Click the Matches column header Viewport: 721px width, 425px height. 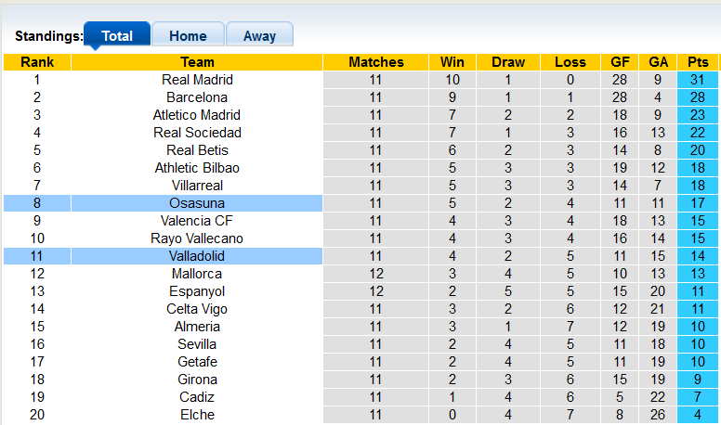click(376, 62)
